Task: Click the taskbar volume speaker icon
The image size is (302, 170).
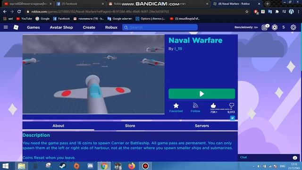Action: tap(259, 166)
